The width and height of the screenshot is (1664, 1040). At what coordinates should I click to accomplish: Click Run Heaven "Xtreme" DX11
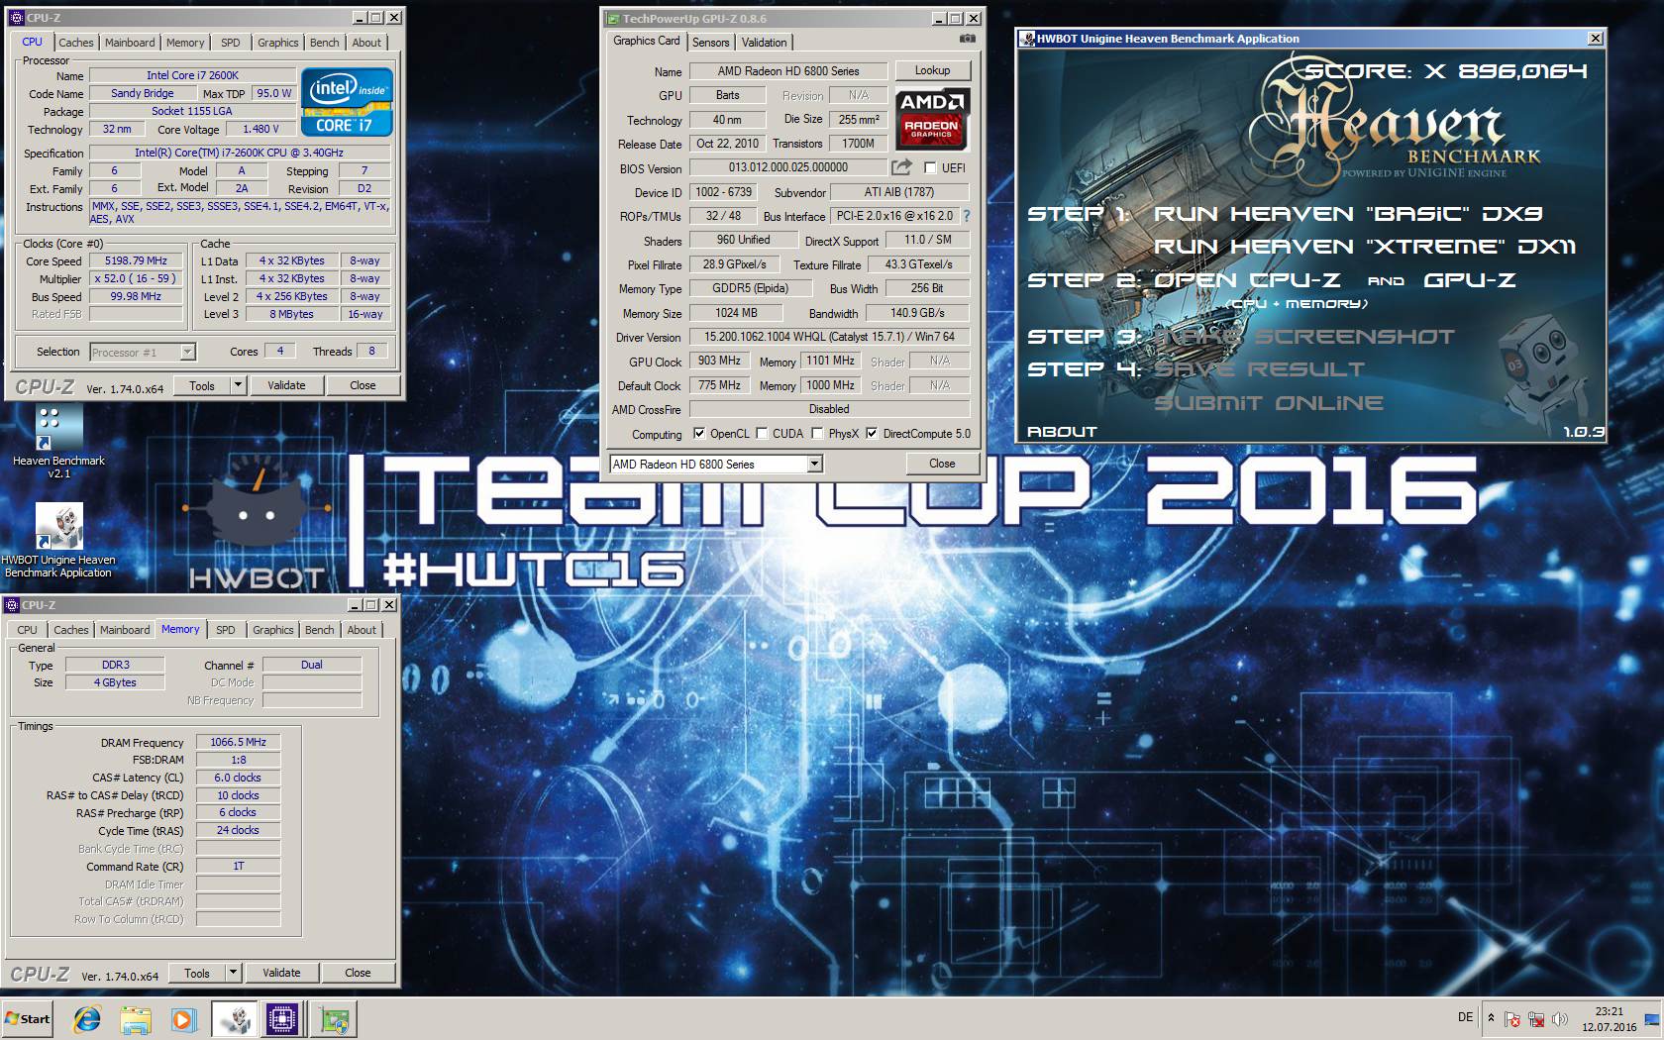click(x=1365, y=247)
